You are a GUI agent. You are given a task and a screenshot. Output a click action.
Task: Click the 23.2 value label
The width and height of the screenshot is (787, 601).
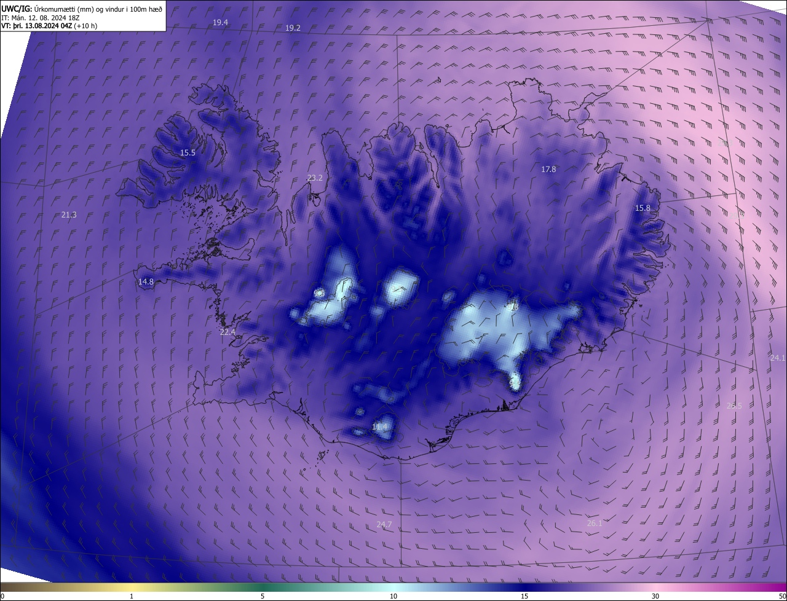point(315,178)
